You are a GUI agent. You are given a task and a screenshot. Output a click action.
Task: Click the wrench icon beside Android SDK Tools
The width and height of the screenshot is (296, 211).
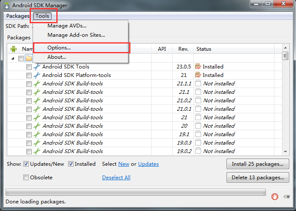[37, 67]
